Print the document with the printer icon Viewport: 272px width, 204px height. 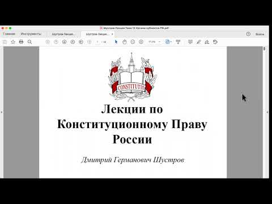tap(21, 42)
